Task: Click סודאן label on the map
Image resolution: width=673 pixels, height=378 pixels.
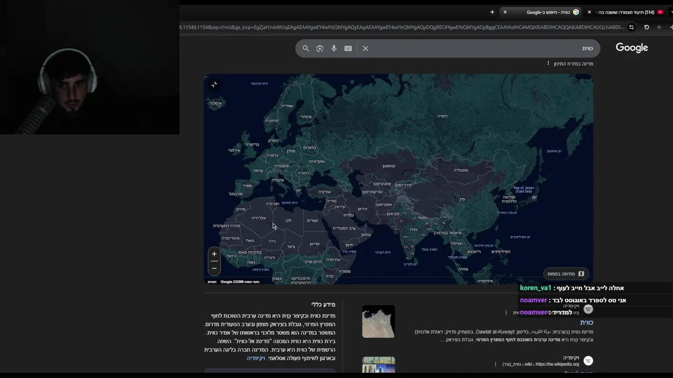Action: click(314, 244)
